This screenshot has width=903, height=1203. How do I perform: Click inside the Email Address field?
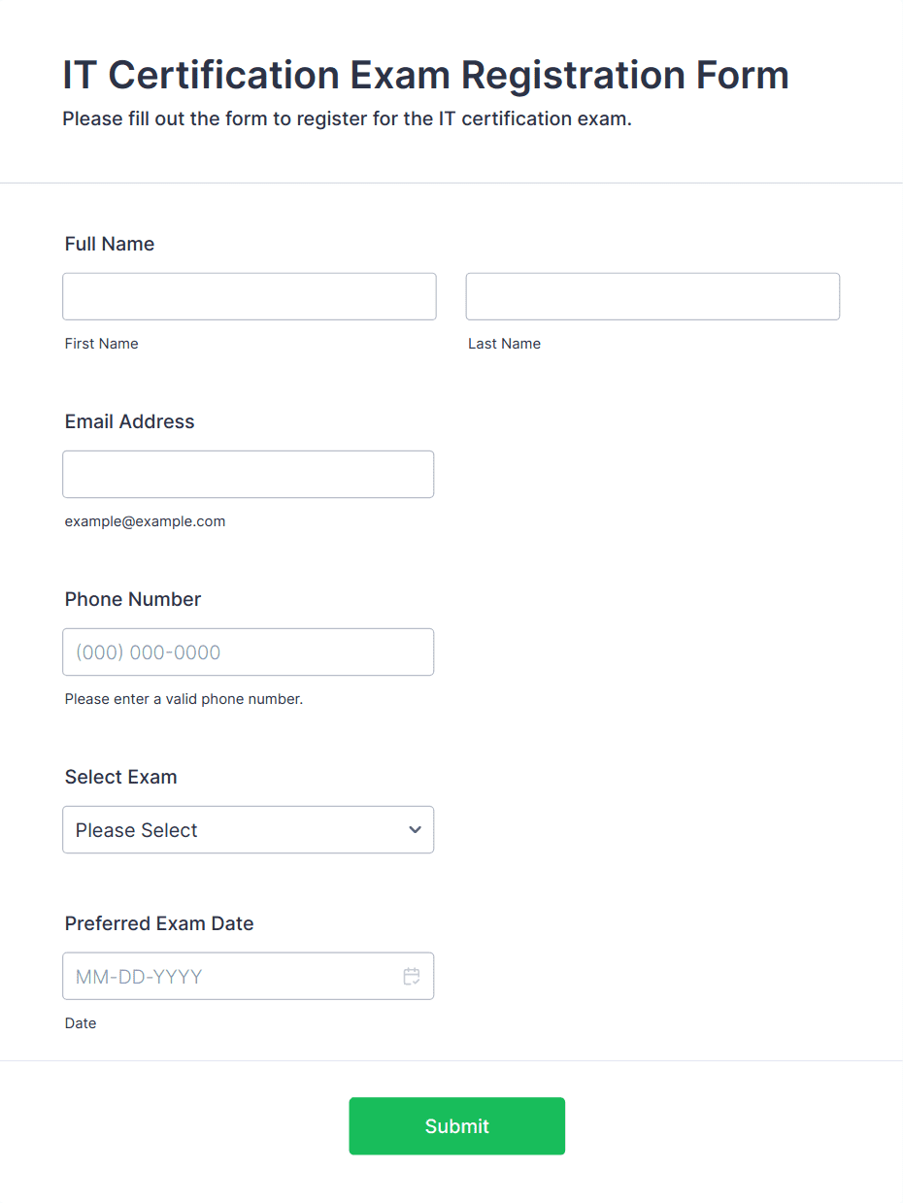249,474
